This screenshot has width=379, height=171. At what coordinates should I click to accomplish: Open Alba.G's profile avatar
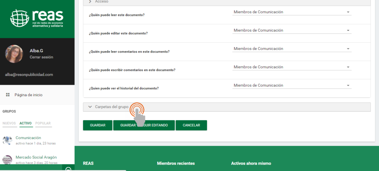[x=14, y=54]
